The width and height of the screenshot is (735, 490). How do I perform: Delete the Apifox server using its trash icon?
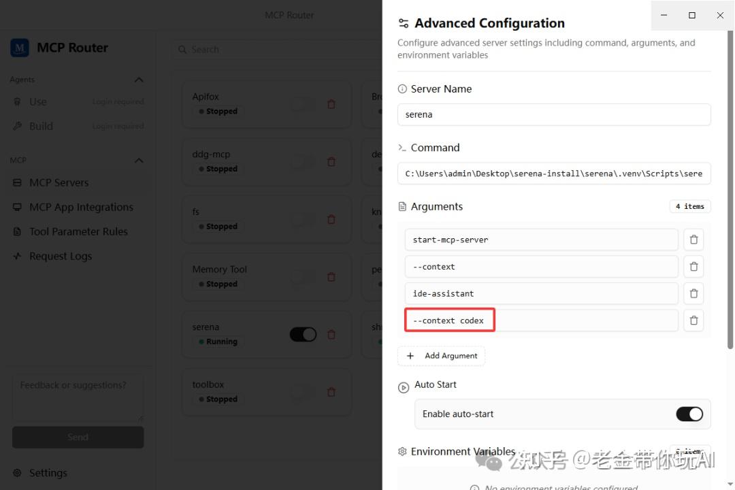331,104
